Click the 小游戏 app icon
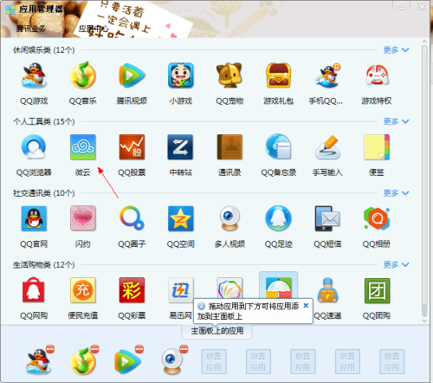This screenshot has width=433, height=383. point(181,76)
